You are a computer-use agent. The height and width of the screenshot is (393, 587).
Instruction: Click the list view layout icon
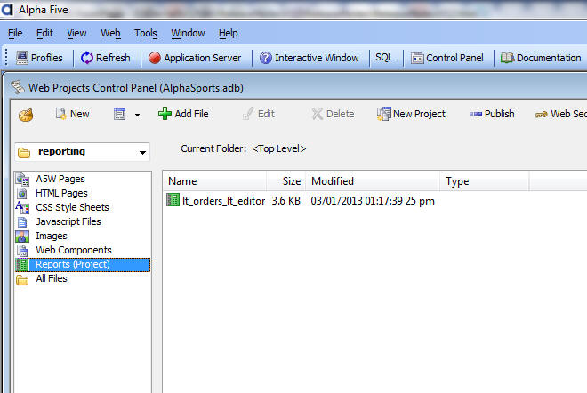click(x=119, y=114)
